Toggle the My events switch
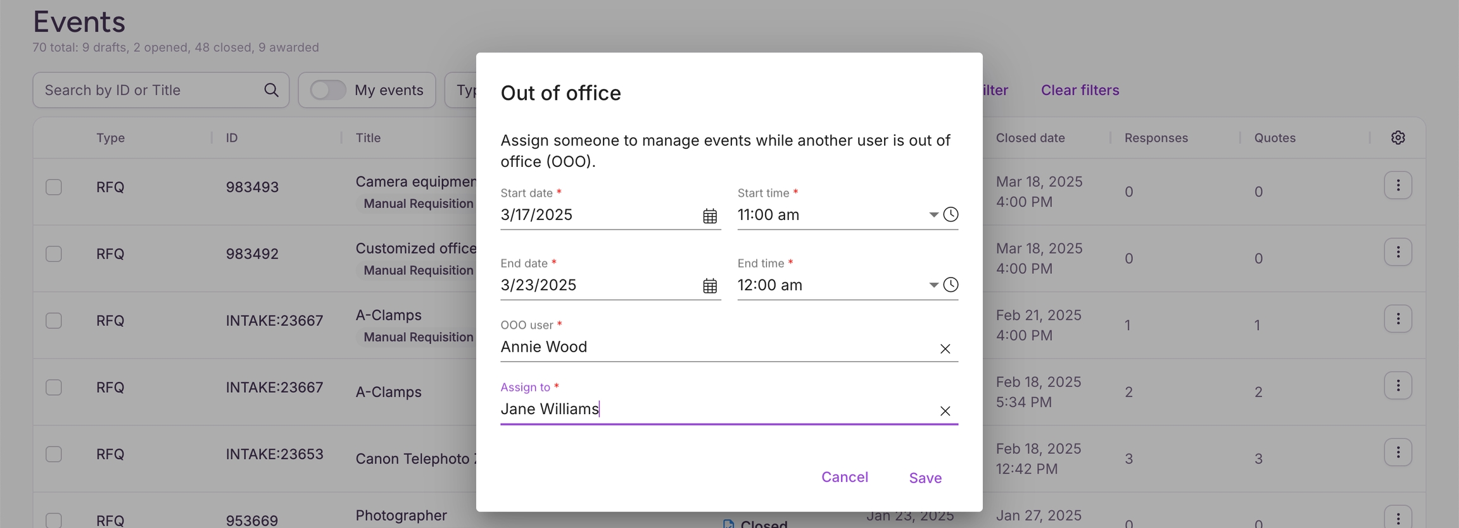Viewport: 1459px width, 528px height. coord(328,90)
